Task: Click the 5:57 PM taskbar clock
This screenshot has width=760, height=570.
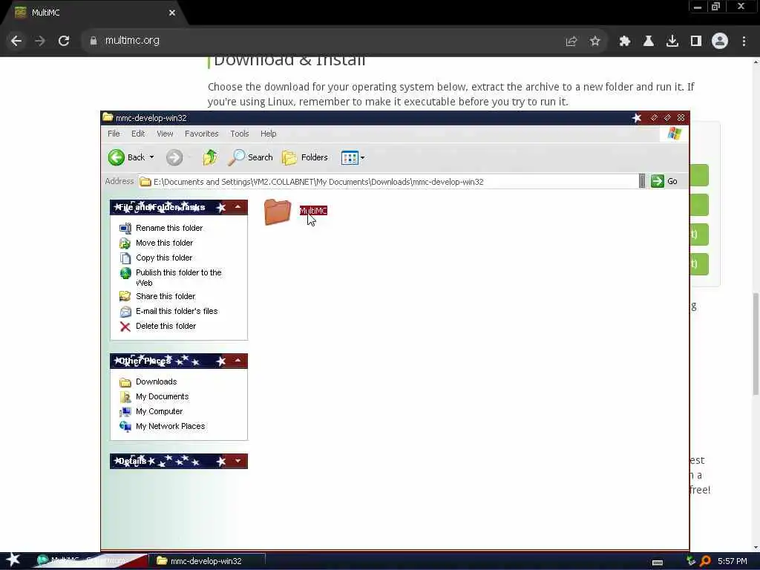Action: 733,561
